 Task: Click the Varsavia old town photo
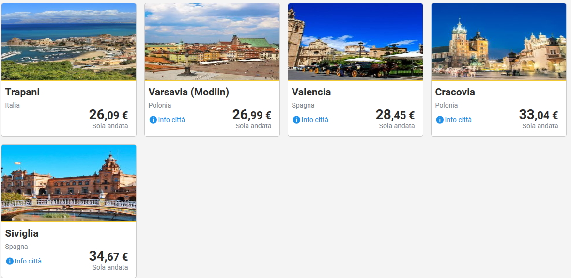(212, 42)
